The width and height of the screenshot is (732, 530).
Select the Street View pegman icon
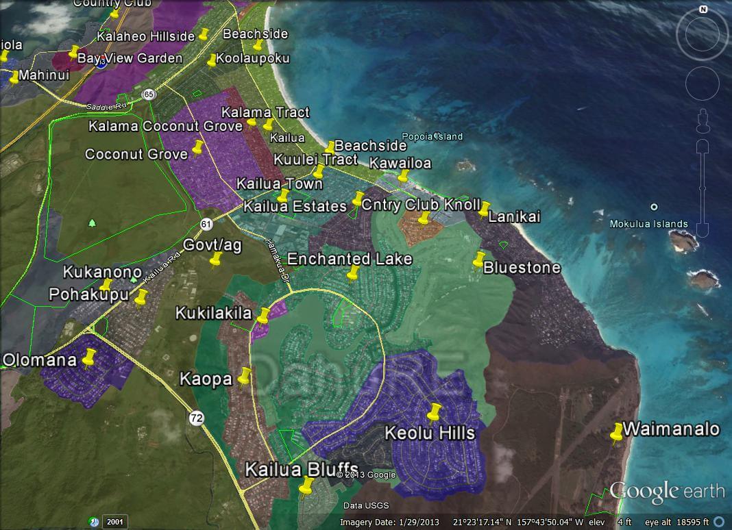coord(703,121)
